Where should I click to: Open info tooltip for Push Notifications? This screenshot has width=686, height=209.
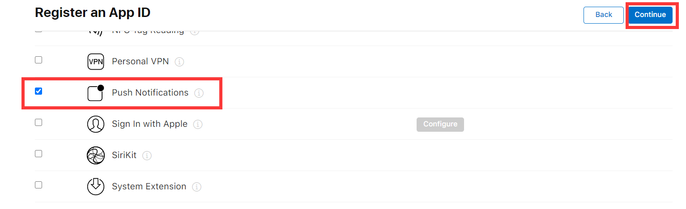(199, 93)
